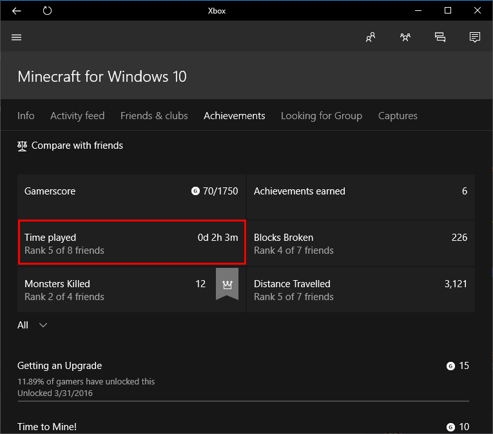Click G icon on Getting an Upgrade
The width and height of the screenshot is (493, 434).
pos(450,366)
